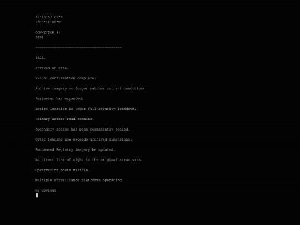The image size is (300, 225).
Task: Click the longitude line 6°03'18.00"E
Action: pos(48,22)
